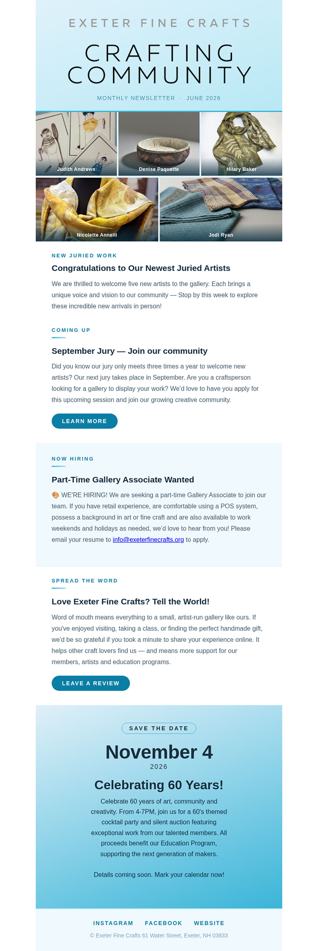Image resolution: width=318 pixels, height=951 pixels.
Task: Visit the Facebook footer link
Action: pos(164,923)
